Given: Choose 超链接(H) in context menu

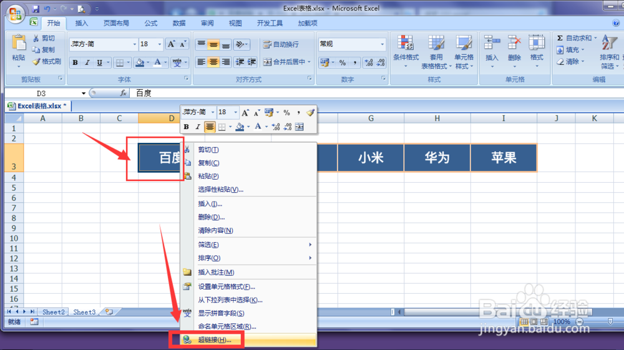Looking at the screenshot, I should coord(248,340).
